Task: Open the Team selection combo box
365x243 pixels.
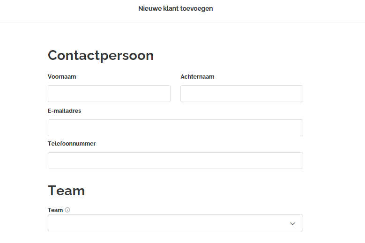Action: click(175, 223)
